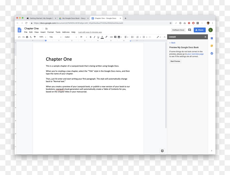Open Google Tasks in side panel
The image size is (230, 175).
pyautogui.click(x=212, y=53)
